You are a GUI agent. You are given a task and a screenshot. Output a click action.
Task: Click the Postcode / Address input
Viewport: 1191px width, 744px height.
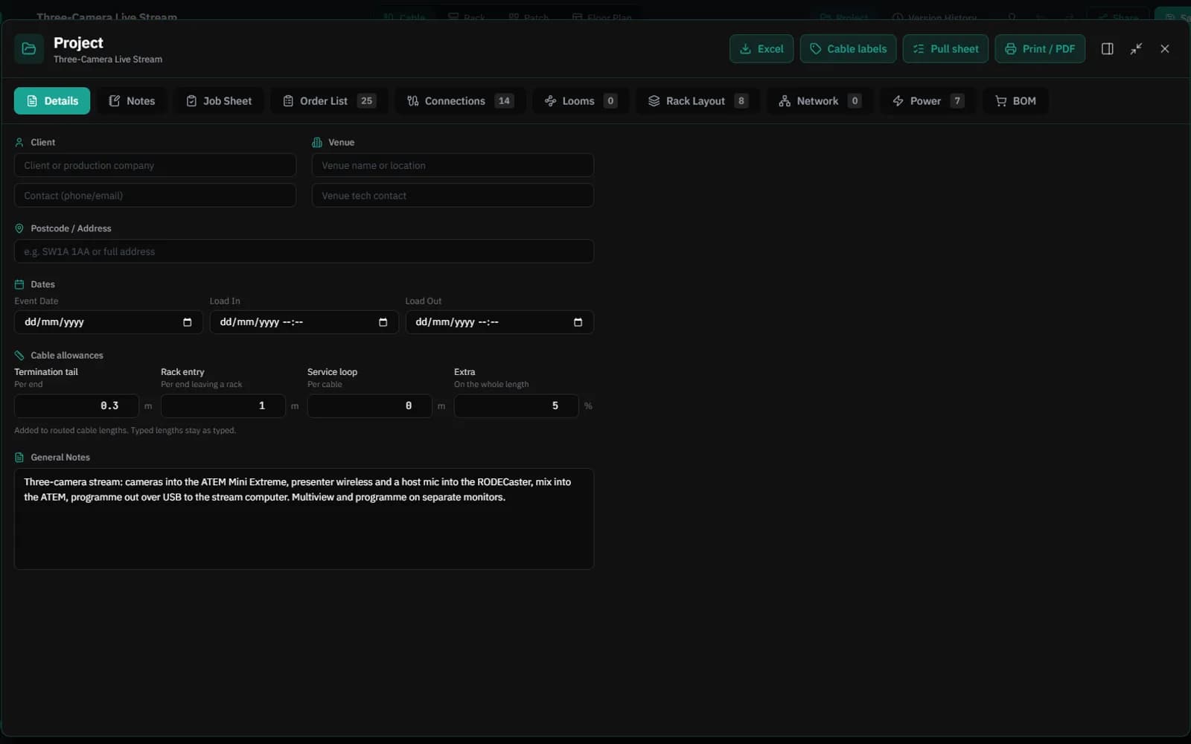pos(304,251)
